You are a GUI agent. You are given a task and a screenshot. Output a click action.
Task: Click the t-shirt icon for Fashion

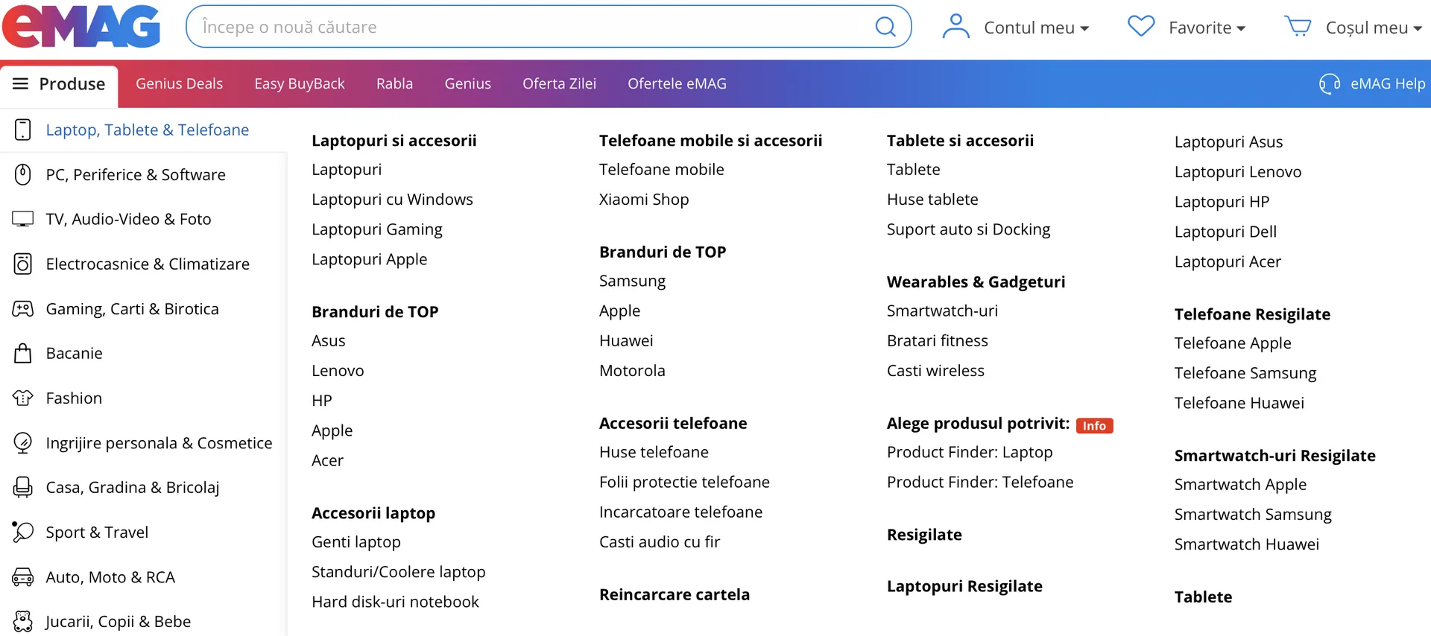tap(23, 398)
